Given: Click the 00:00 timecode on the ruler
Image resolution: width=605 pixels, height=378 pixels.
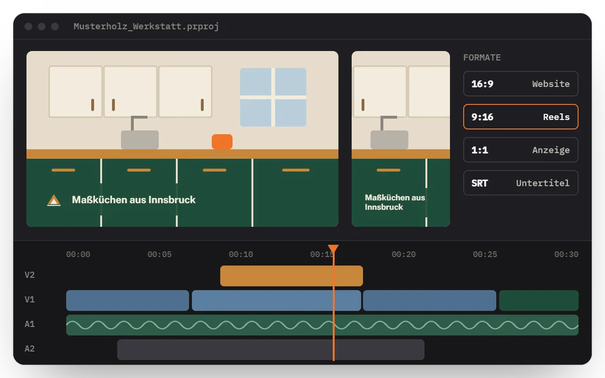Looking at the screenshot, I should [78, 255].
